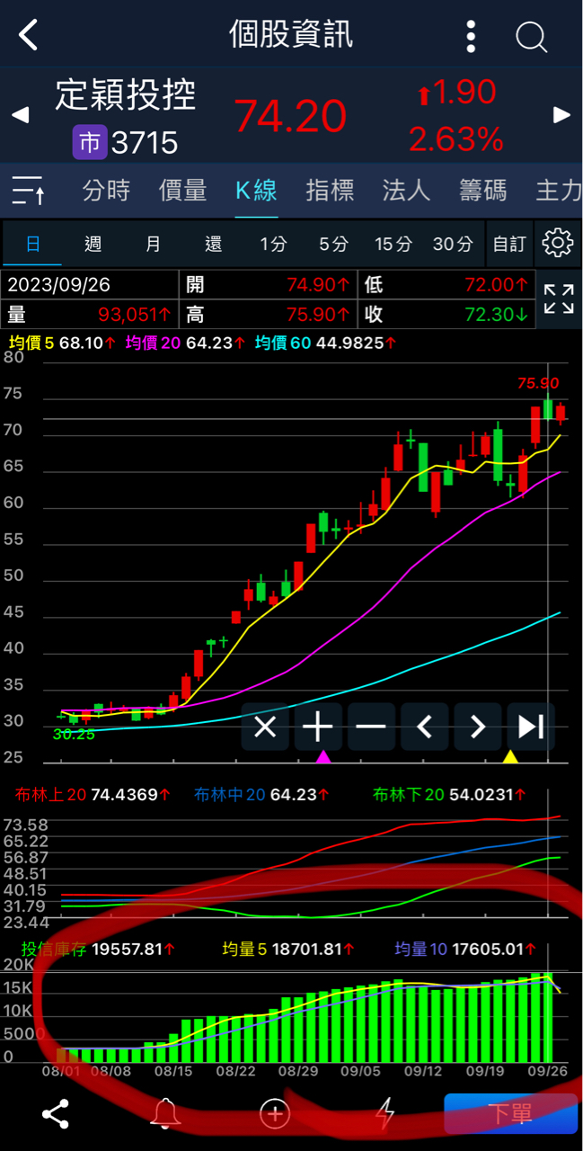
Task: Open the three-dot more options menu
Action: (471, 36)
